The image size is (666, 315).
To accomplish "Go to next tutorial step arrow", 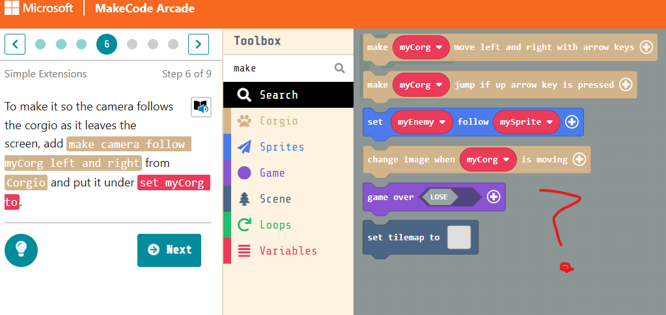I will pos(199,44).
